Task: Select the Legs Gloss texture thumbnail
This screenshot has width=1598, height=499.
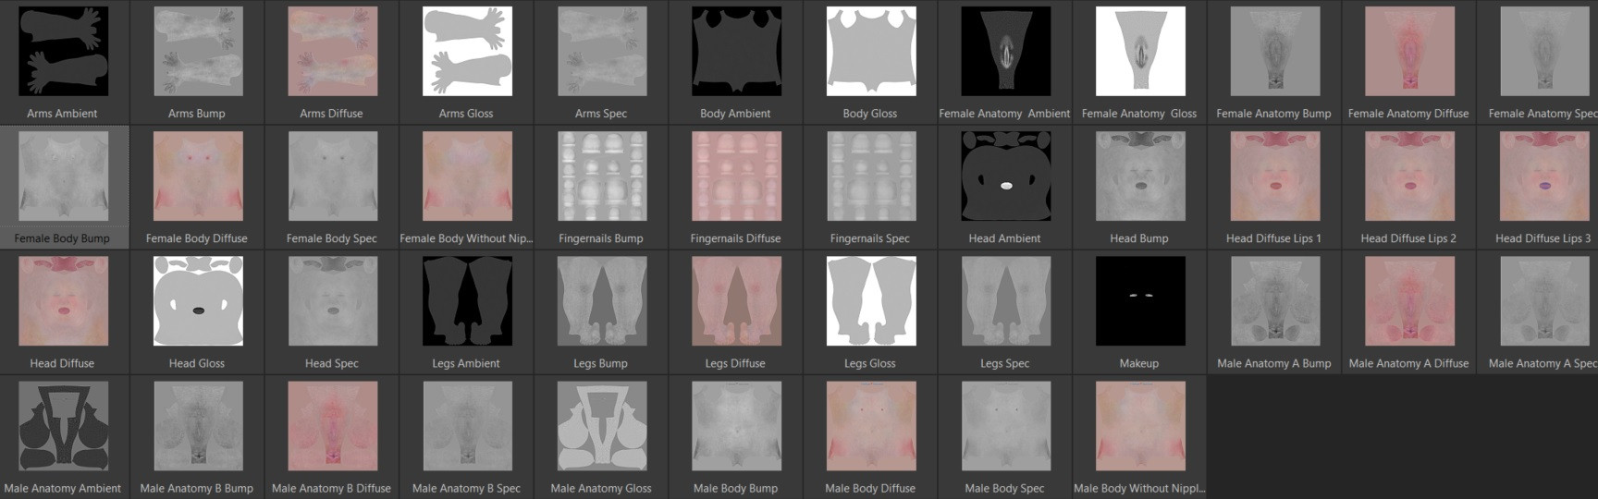Action: [871, 301]
